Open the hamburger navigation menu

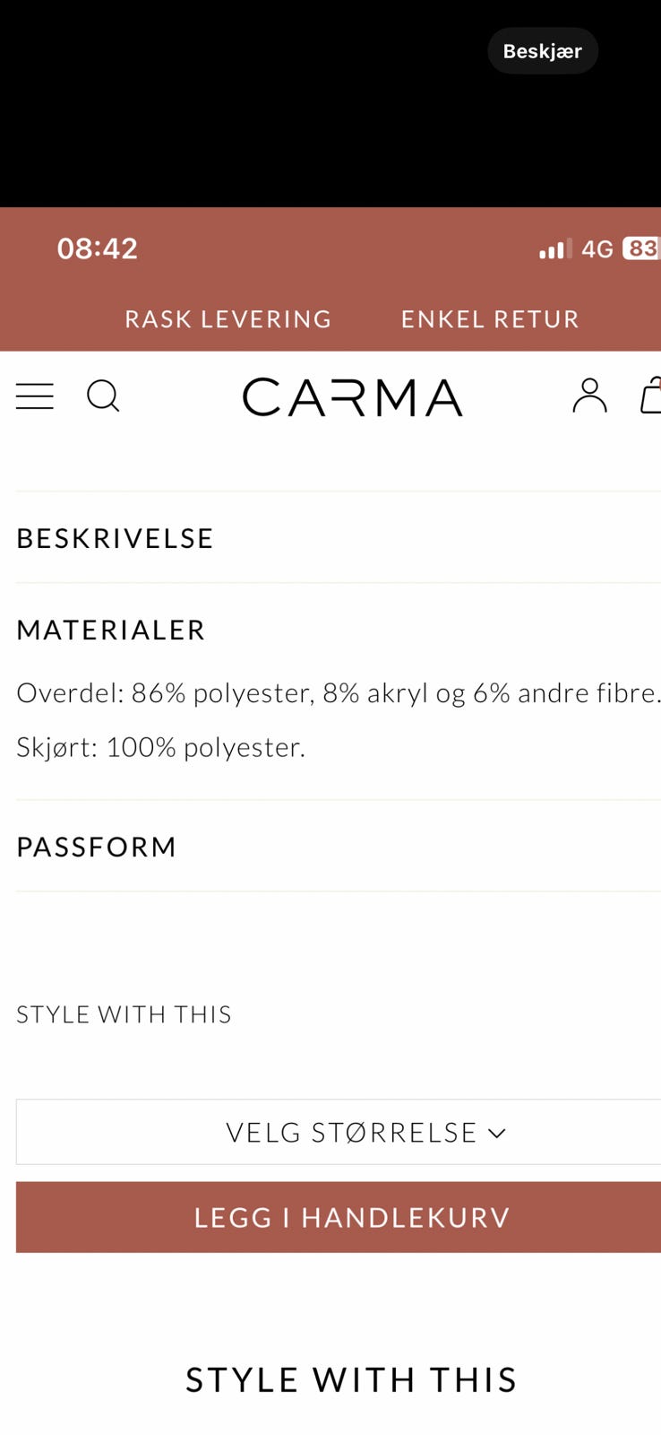coord(35,396)
